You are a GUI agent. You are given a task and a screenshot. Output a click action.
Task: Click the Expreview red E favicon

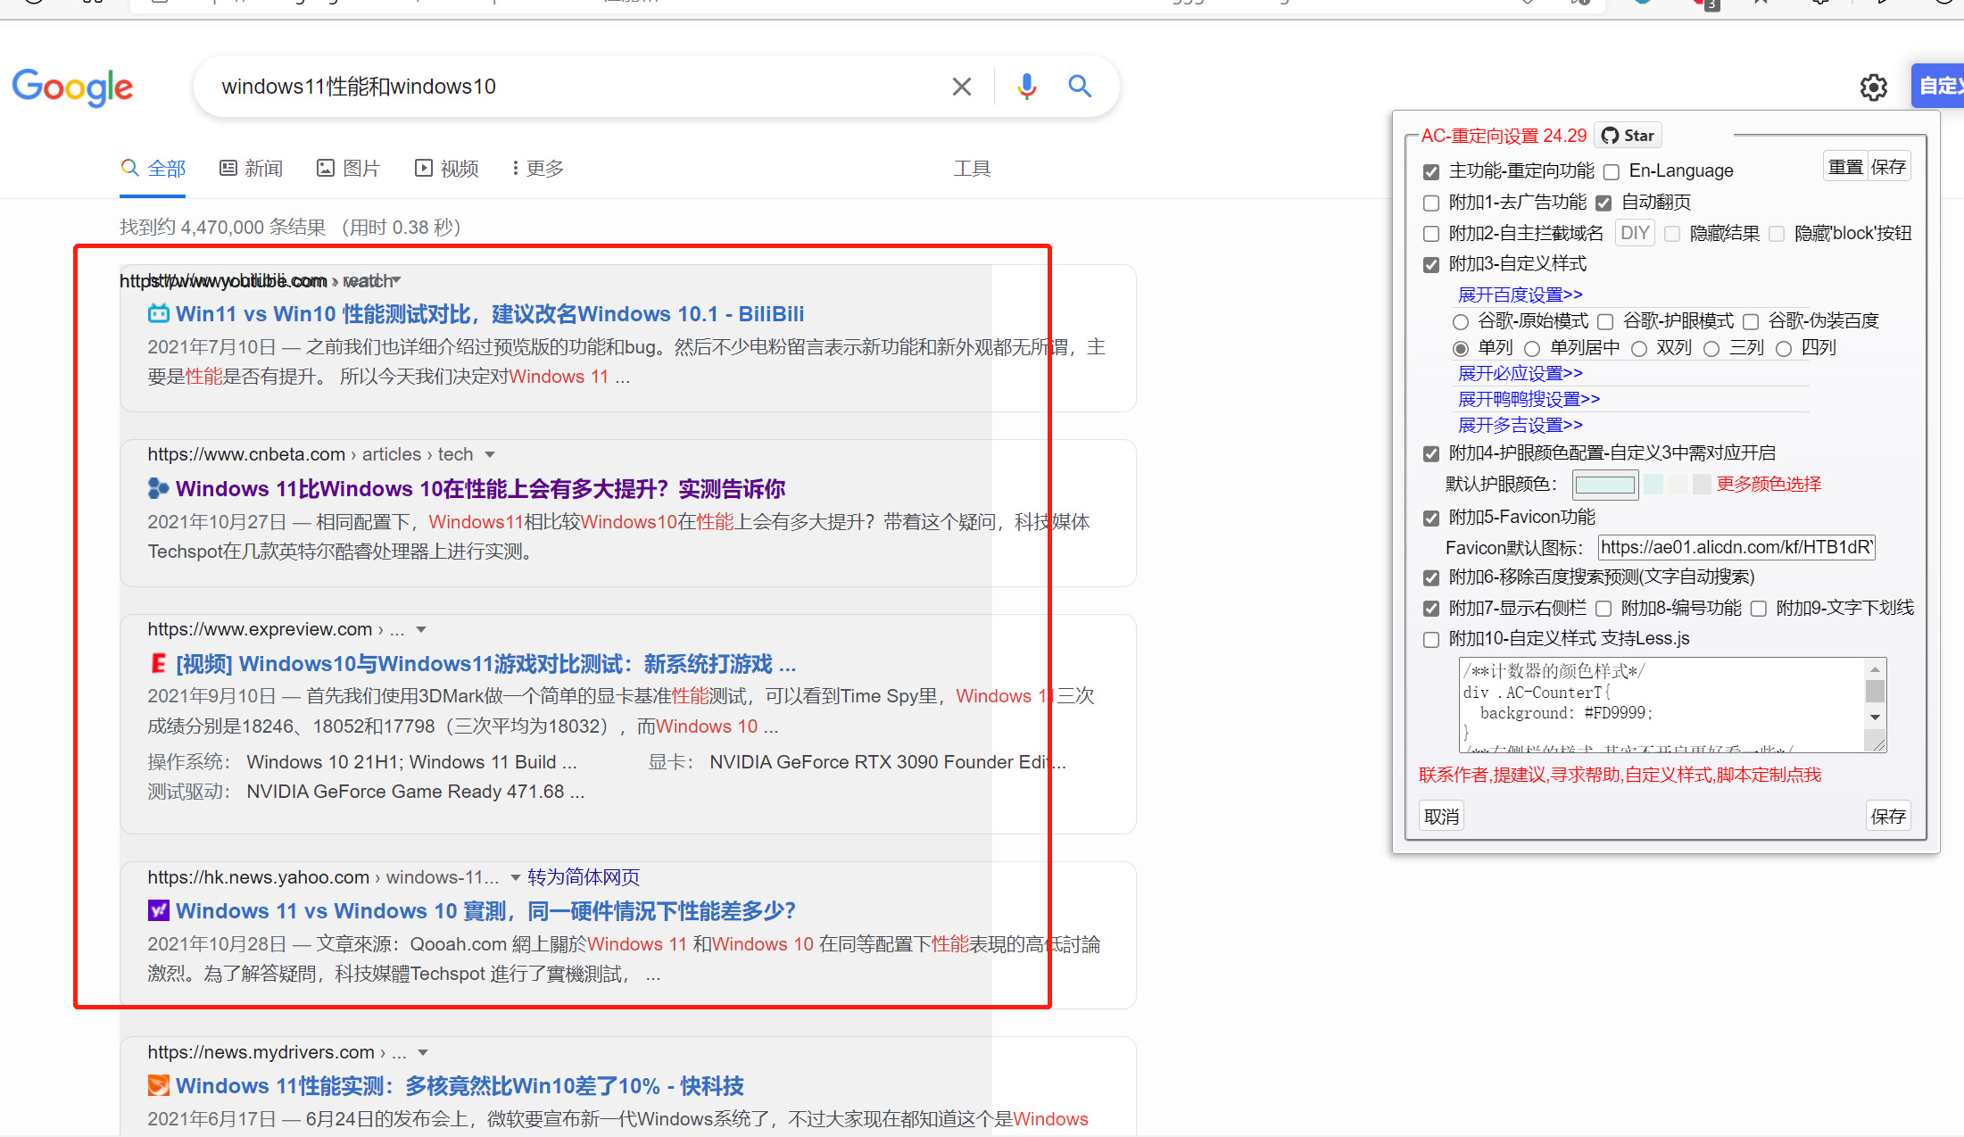point(158,663)
